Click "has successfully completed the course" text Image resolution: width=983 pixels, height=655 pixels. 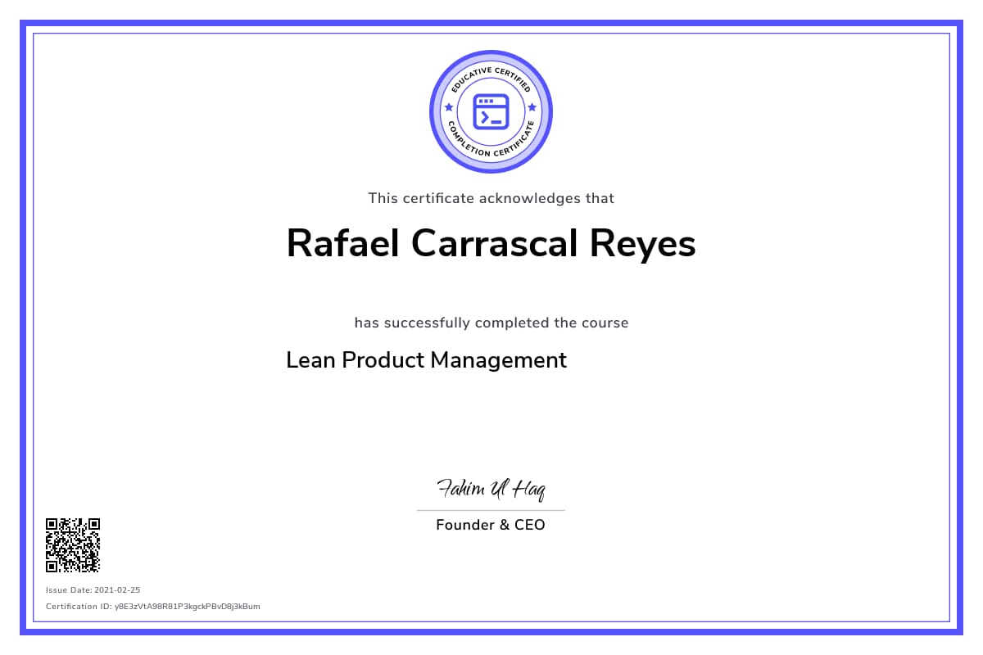click(491, 323)
